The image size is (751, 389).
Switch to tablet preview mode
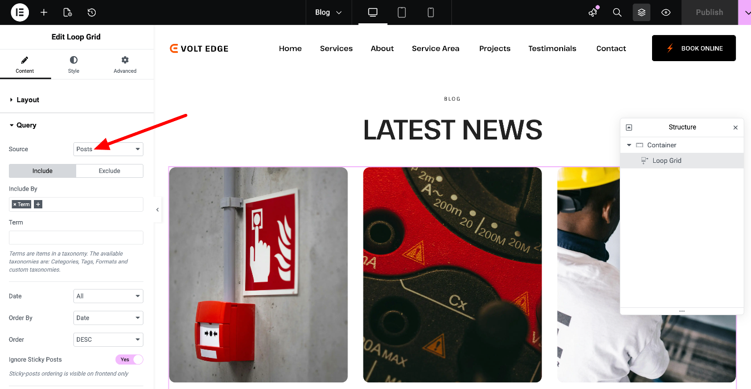[x=401, y=12]
